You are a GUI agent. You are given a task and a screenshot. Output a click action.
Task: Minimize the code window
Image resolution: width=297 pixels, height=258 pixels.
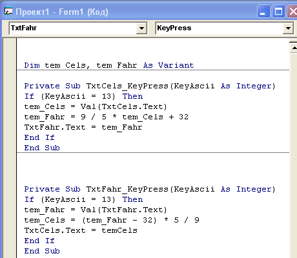(263, 12)
